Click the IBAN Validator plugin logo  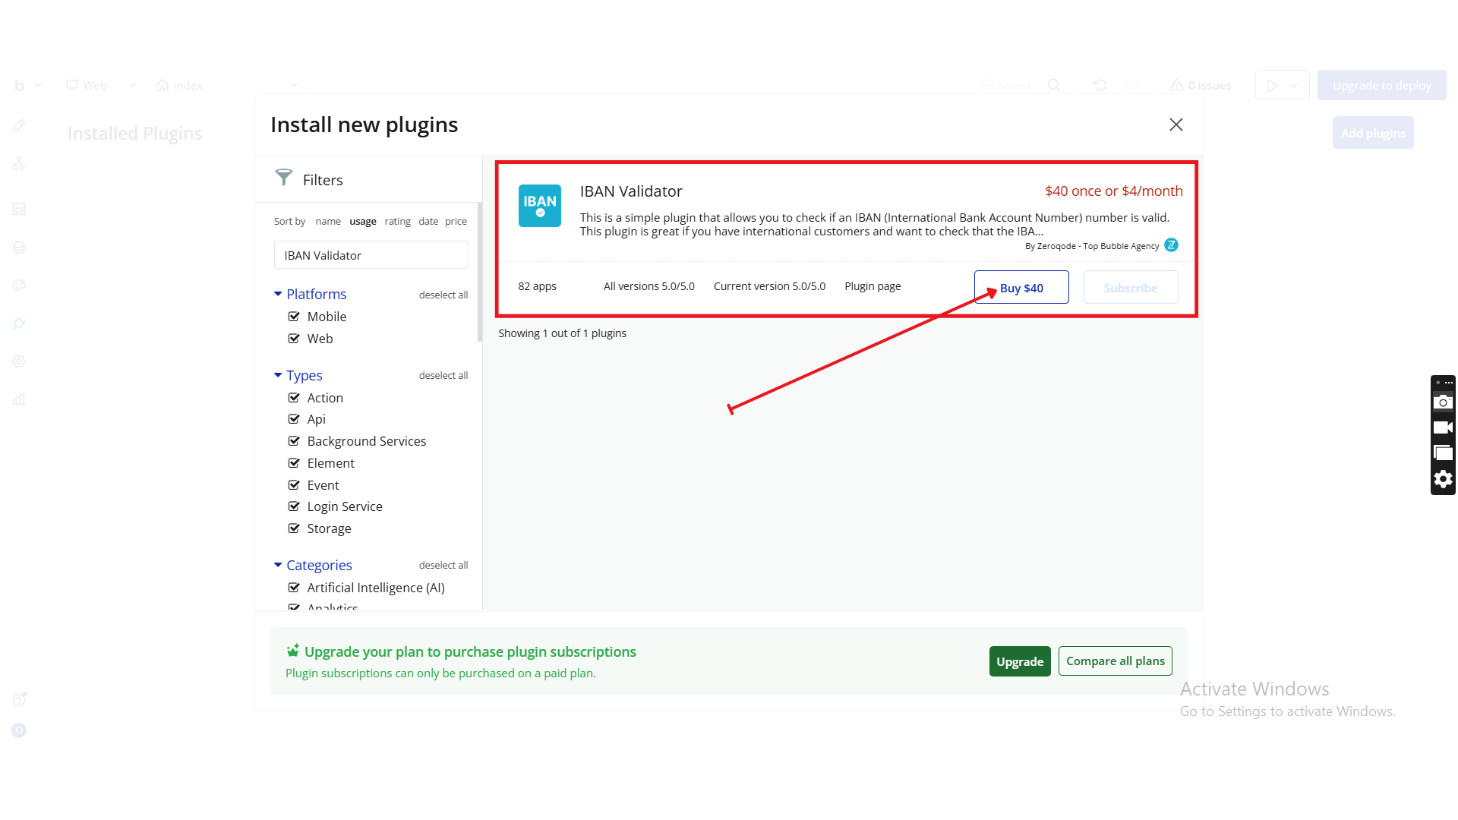pyautogui.click(x=539, y=206)
